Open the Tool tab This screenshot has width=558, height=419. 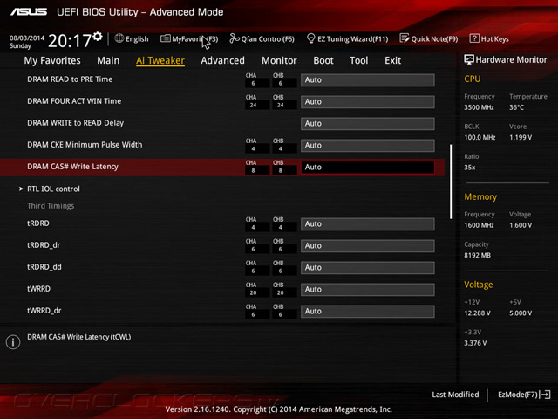pos(358,60)
